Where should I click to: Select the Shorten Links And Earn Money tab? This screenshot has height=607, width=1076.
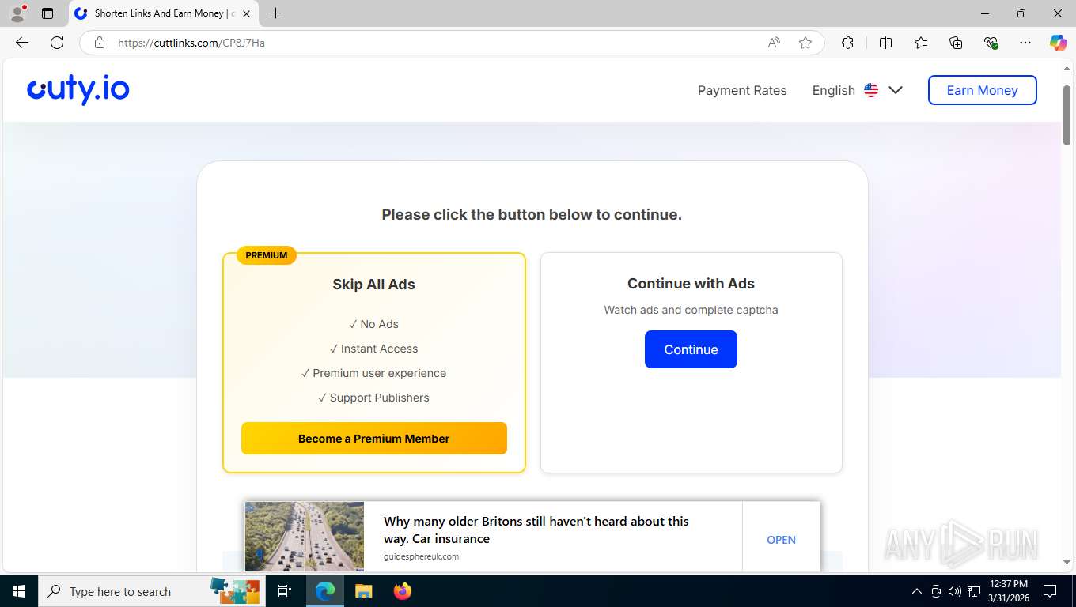(x=164, y=13)
